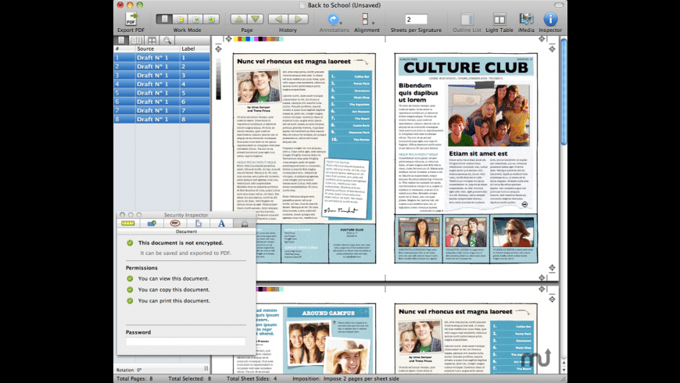
Task: Click the black color bar swatch
Action: (259, 39)
